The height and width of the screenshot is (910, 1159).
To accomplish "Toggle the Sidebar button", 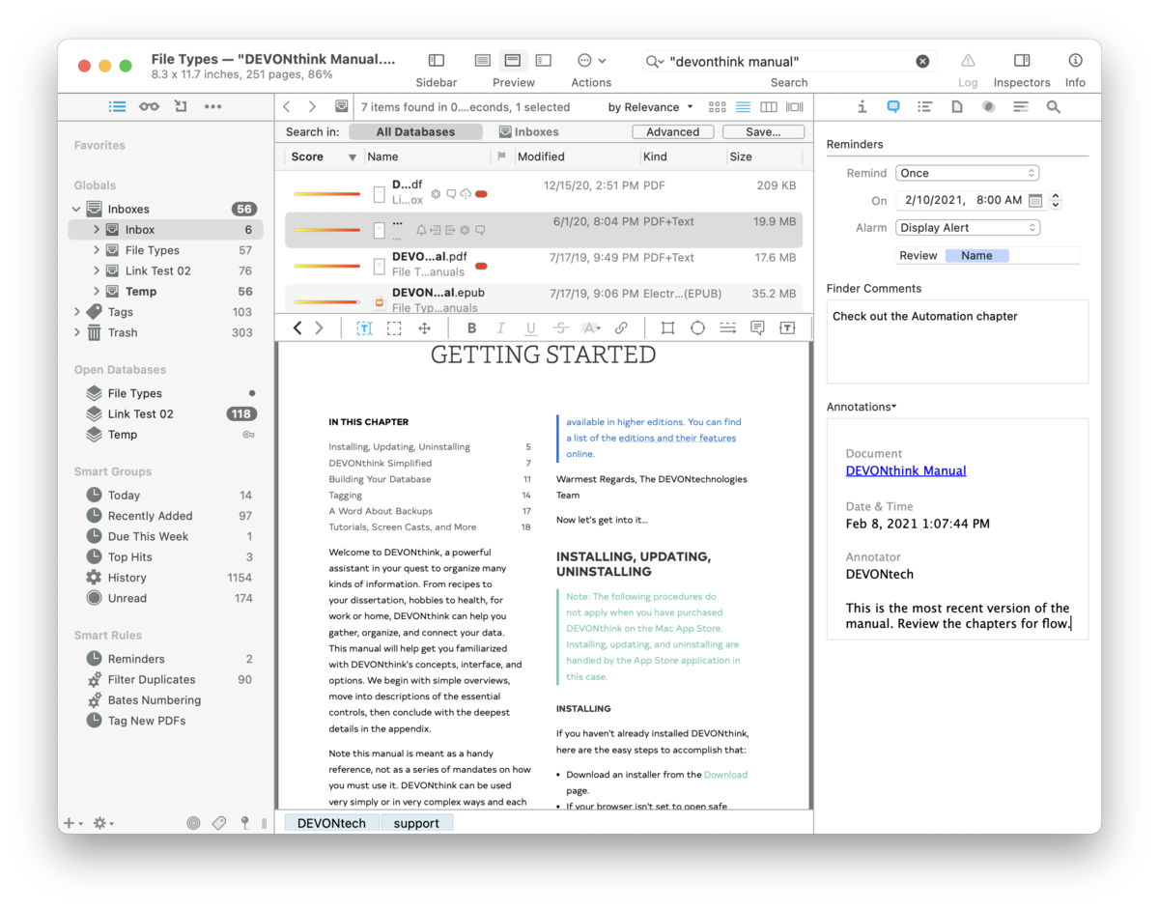I will tap(437, 61).
